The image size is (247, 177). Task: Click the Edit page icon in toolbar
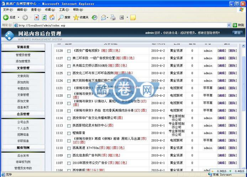coord(122,17)
